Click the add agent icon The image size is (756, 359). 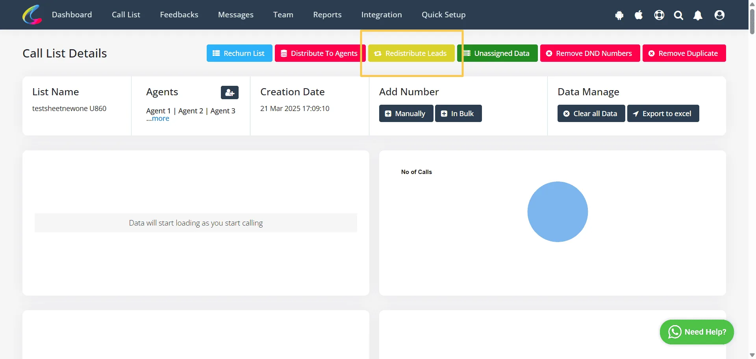[x=230, y=93]
